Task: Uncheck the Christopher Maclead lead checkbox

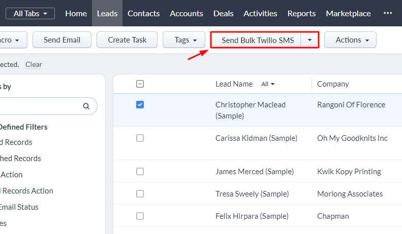Action: coord(140,105)
